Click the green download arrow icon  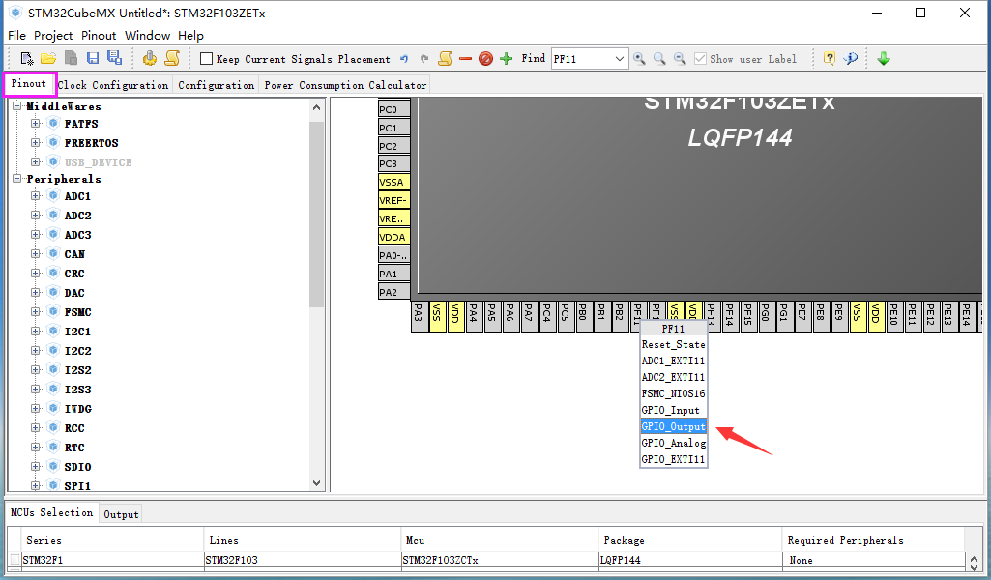(x=884, y=59)
